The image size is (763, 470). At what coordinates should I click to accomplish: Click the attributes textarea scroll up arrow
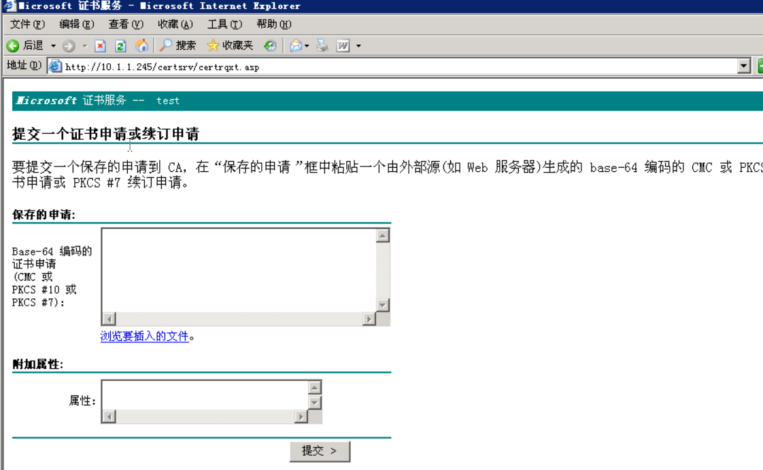pos(314,387)
